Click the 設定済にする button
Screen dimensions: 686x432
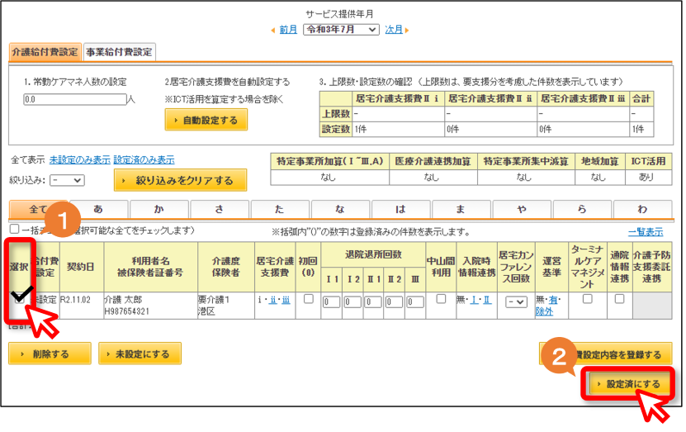coord(629,384)
